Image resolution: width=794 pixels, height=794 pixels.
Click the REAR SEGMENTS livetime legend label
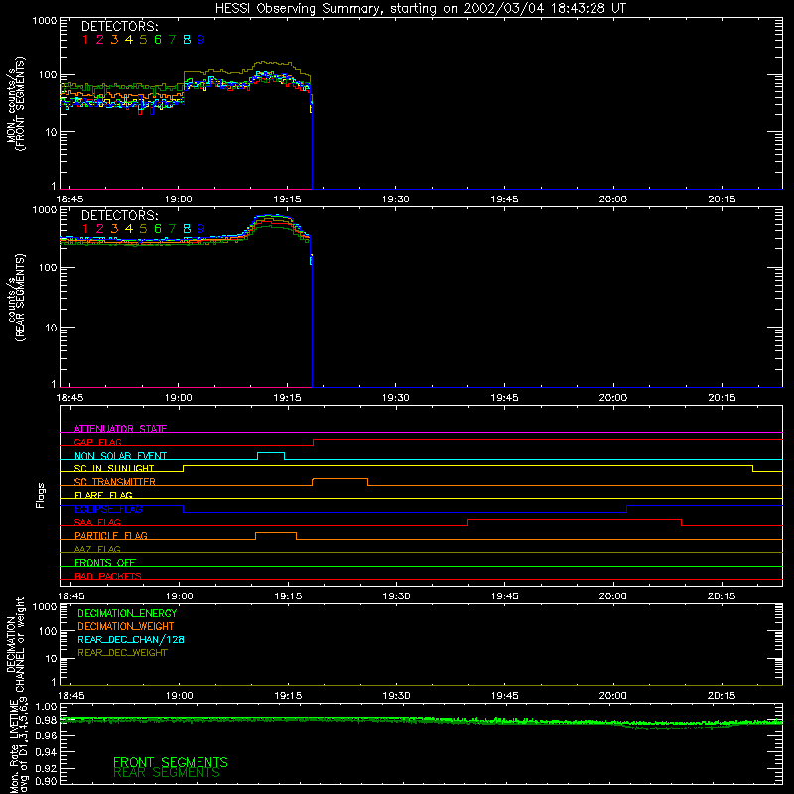click(167, 773)
